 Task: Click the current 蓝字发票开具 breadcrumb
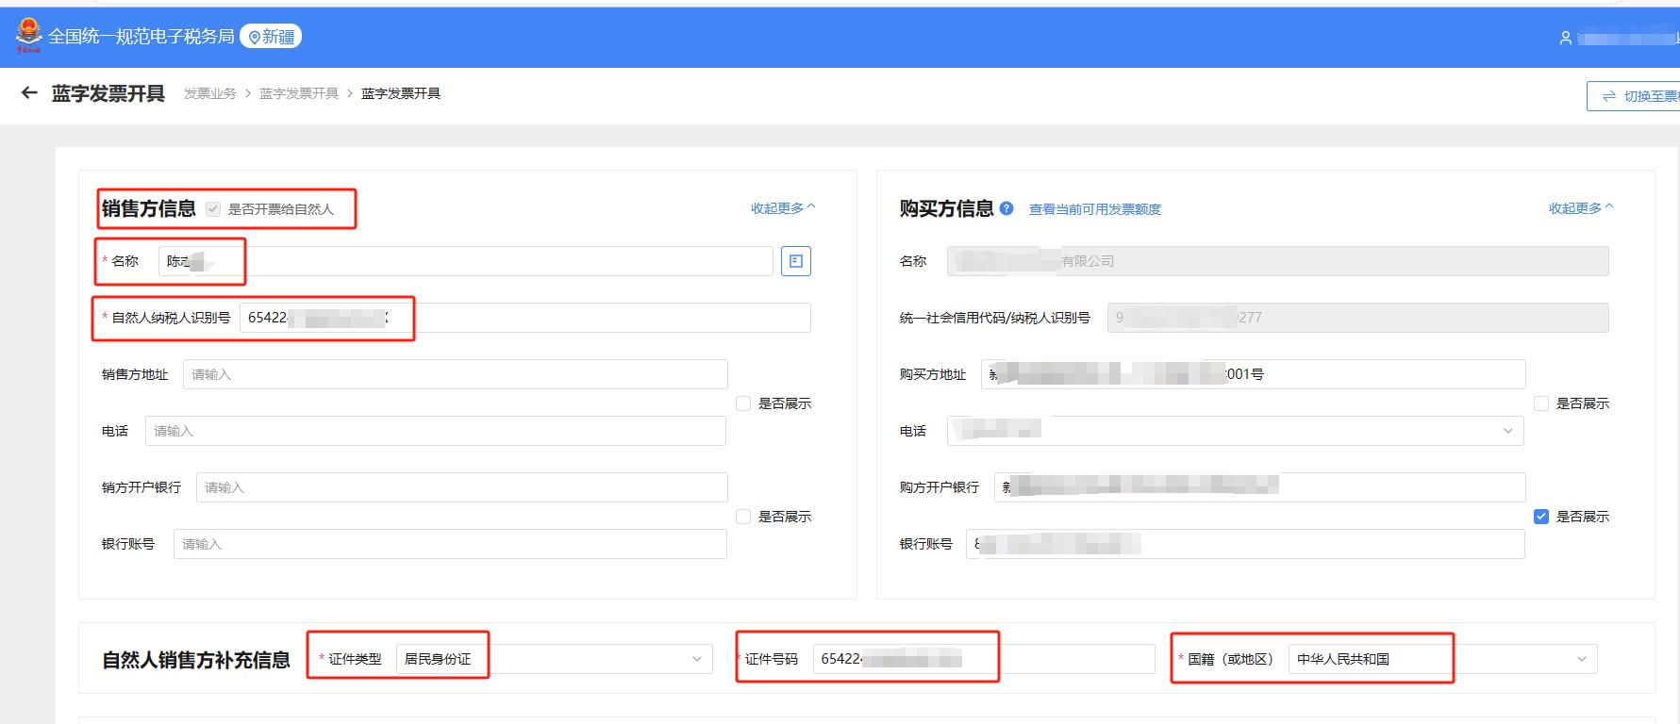coord(401,93)
